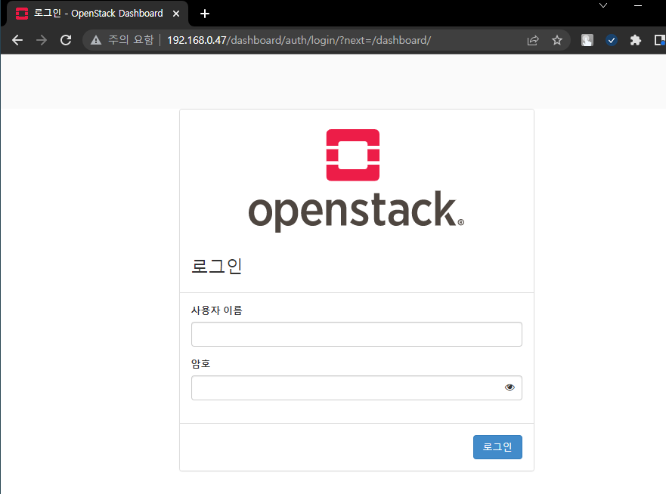The image size is (666, 494).
Task: Open the 주의 요함 security warning icon
Action: (x=96, y=40)
